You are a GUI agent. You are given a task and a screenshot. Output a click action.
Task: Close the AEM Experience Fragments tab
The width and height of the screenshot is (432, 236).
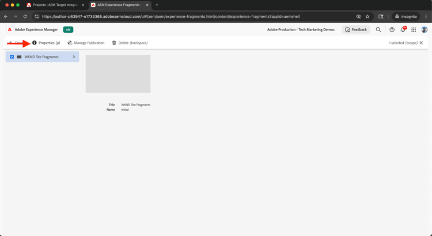tap(147, 5)
